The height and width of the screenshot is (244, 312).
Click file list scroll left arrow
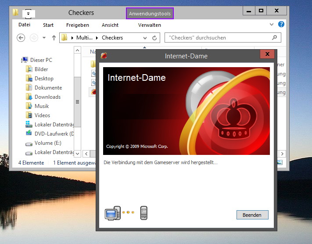coord(86,154)
